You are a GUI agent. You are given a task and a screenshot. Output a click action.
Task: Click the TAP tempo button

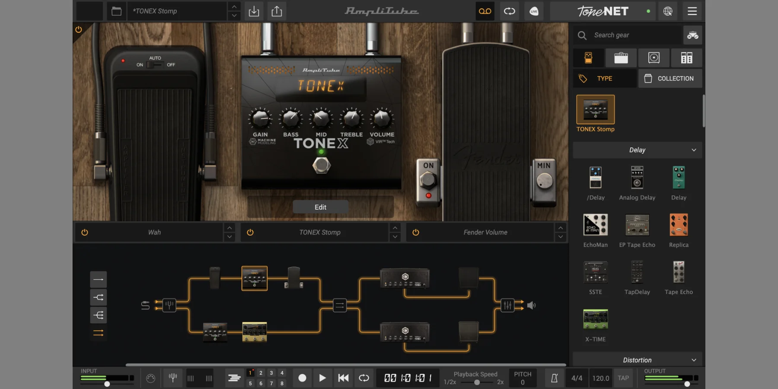pyautogui.click(x=623, y=377)
